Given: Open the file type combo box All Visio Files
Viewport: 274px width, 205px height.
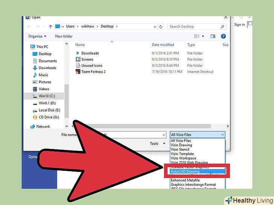Looking at the screenshot, I should pos(197,134).
